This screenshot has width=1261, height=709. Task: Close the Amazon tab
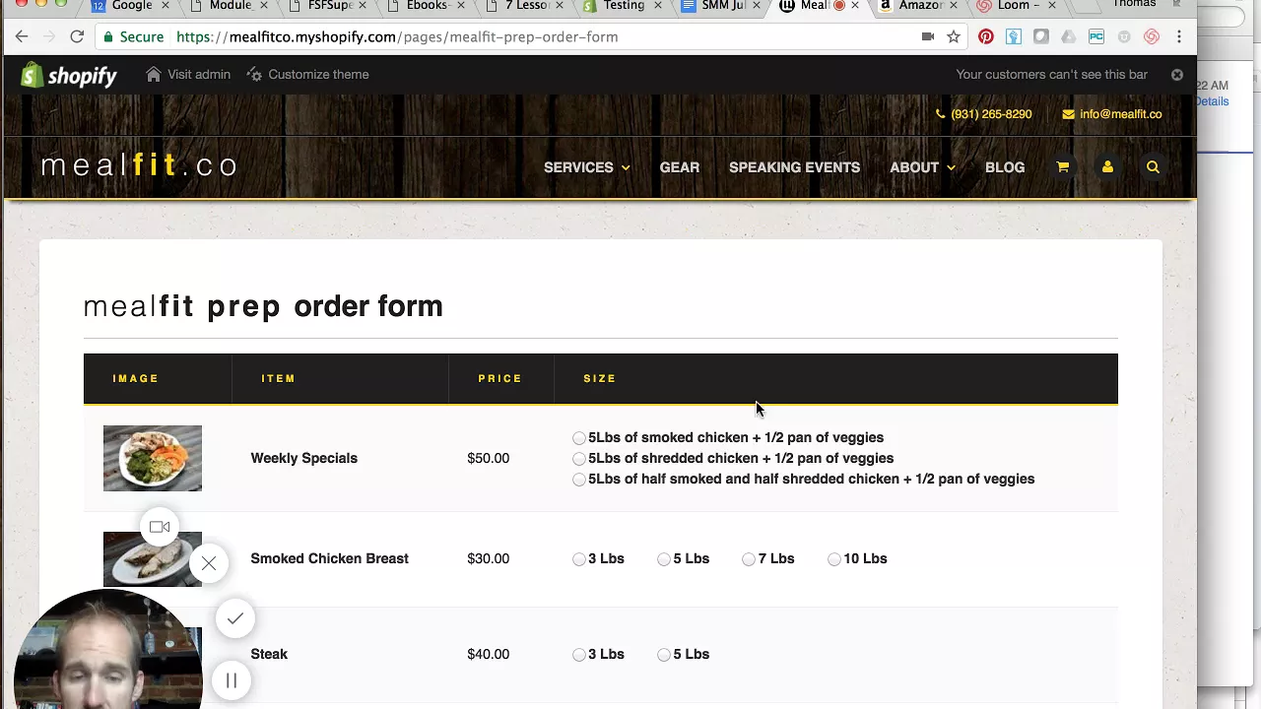pyautogui.click(x=953, y=6)
